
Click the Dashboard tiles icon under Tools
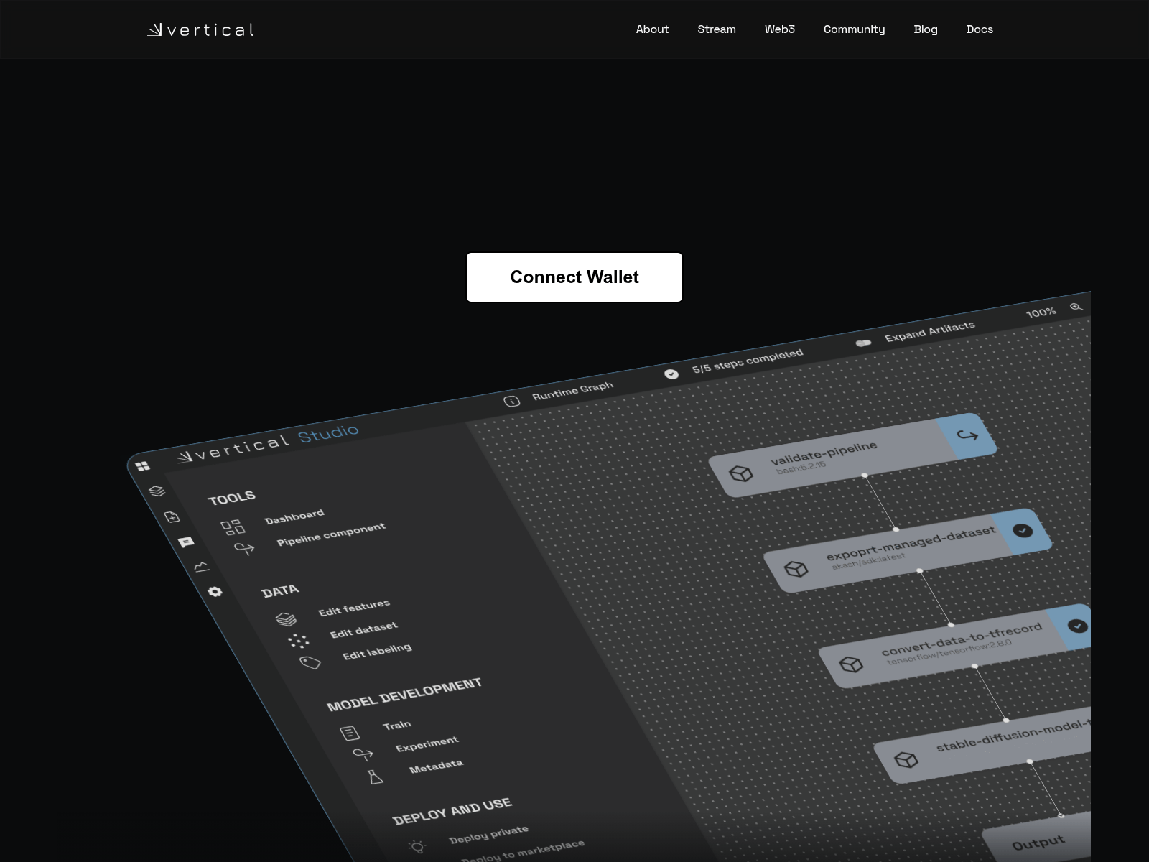click(x=233, y=528)
